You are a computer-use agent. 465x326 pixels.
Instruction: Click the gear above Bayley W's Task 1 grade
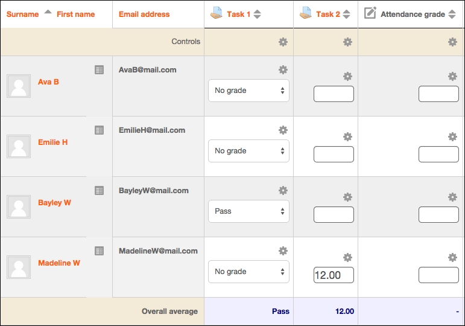point(283,191)
